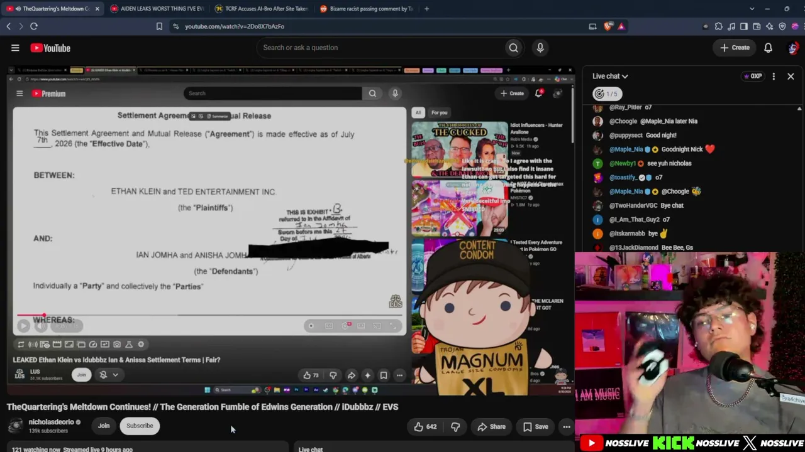Select the @Newby1 chat message
The width and height of the screenshot is (805, 452).
point(642,163)
